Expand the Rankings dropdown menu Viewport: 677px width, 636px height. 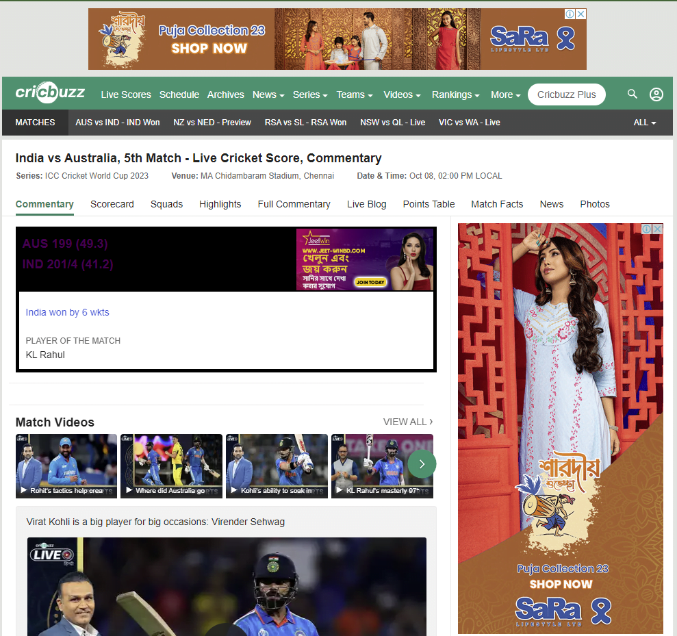[455, 94]
